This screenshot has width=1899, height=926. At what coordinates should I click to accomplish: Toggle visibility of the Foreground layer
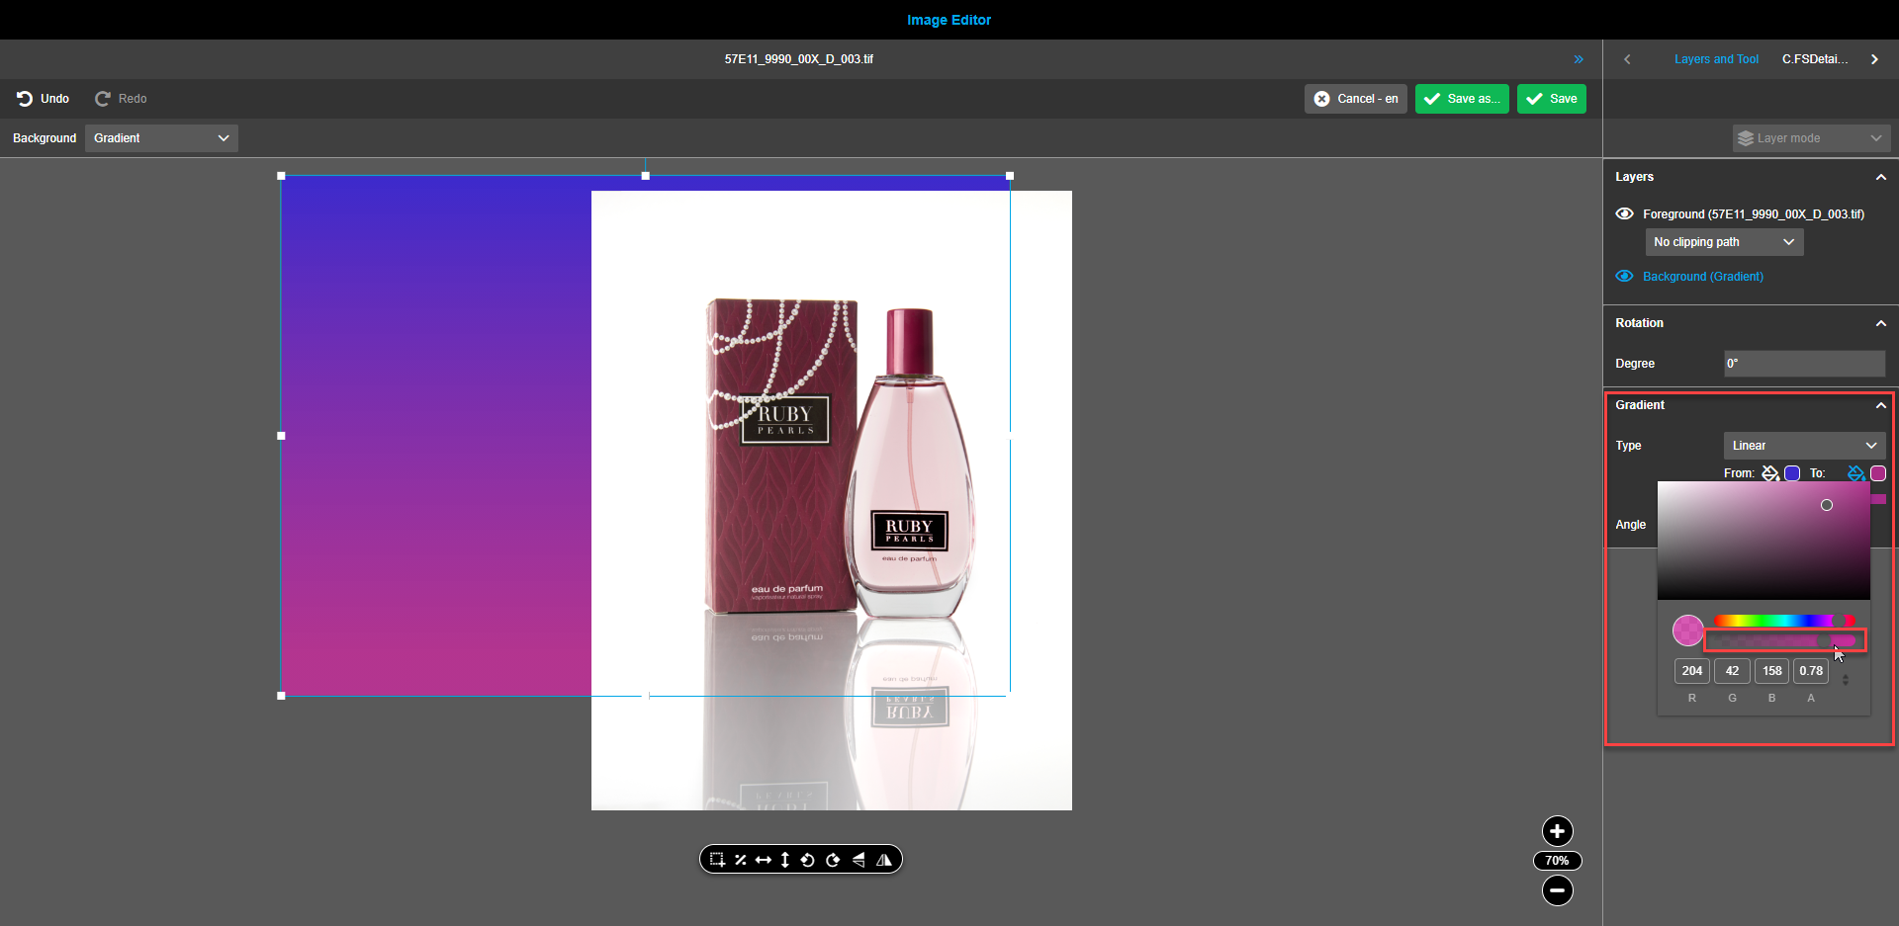[1625, 213]
